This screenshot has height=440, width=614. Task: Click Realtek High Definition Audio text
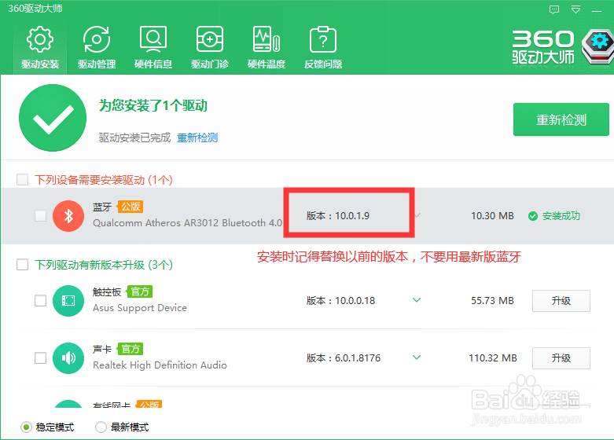click(160, 365)
